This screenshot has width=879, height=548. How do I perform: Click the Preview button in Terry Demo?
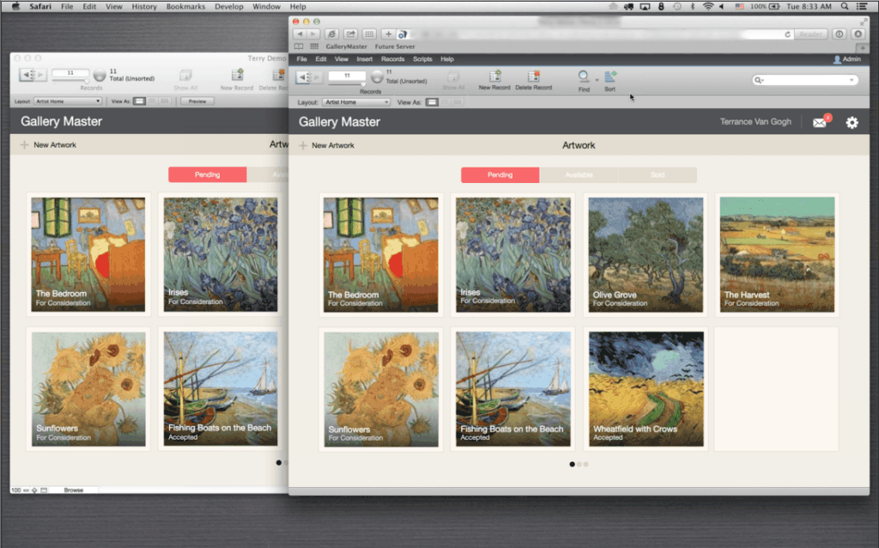coord(197,101)
